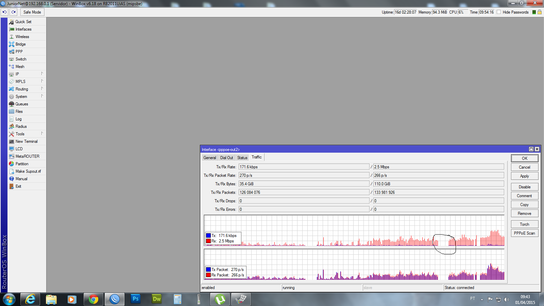The width and height of the screenshot is (544, 306).
Task: Click the PPPoE Scan button
Action: (525, 233)
